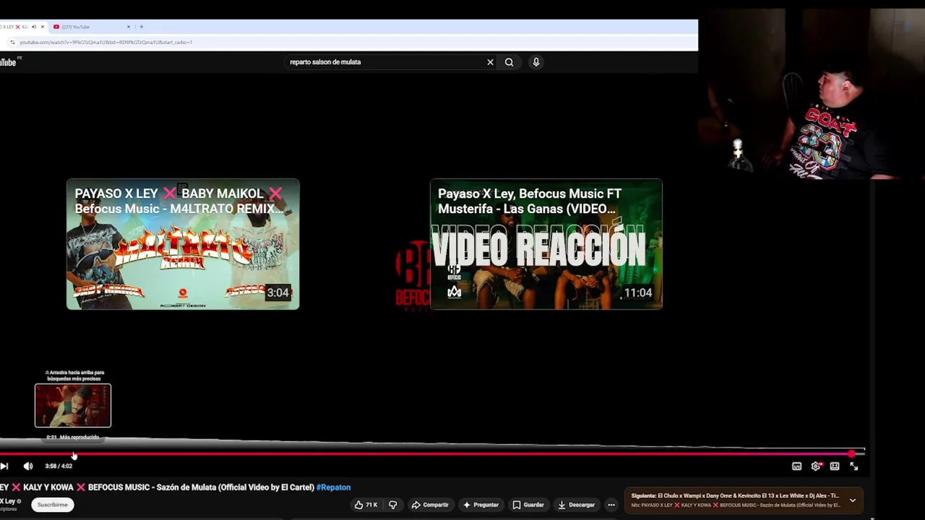Enter fullscreen with the expand icon
The image size is (925, 520).
[x=853, y=467]
